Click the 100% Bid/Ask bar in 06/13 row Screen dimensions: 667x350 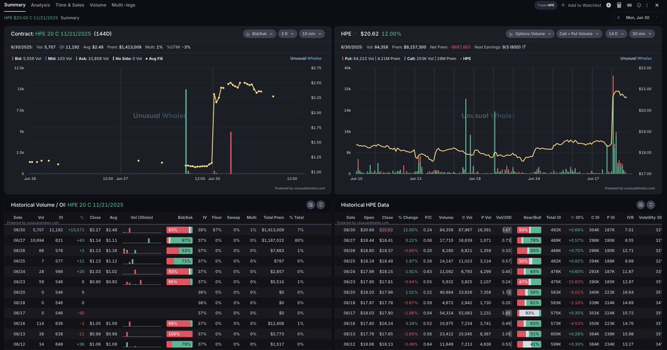click(x=180, y=333)
